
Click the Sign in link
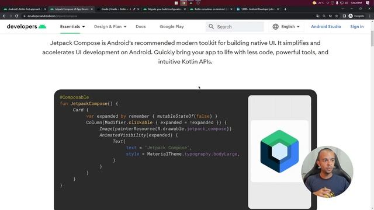pos(357,26)
